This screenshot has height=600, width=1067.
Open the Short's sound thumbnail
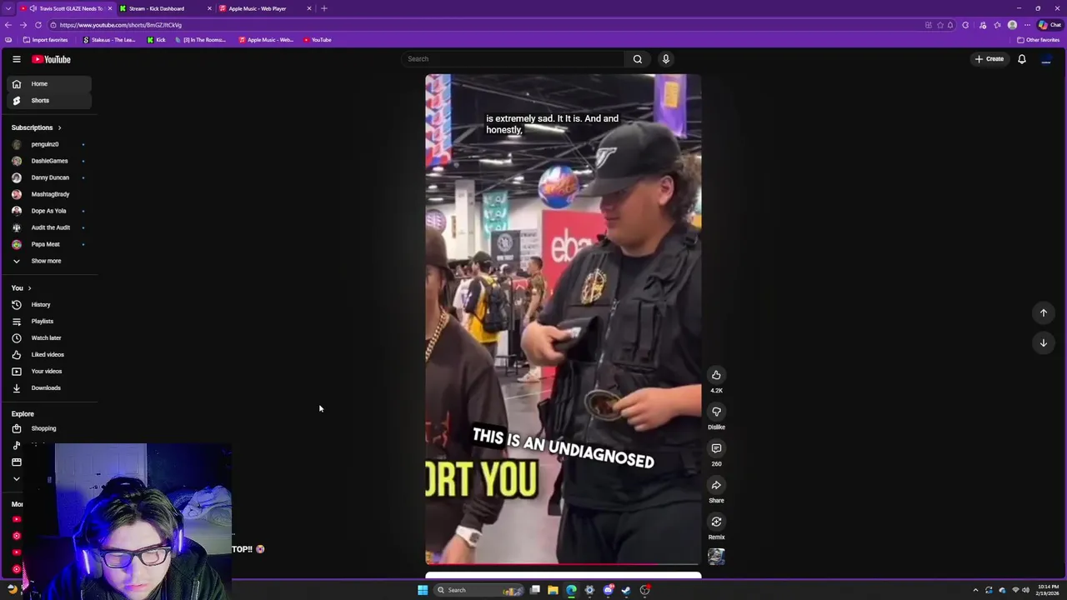click(x=716, y=556)
